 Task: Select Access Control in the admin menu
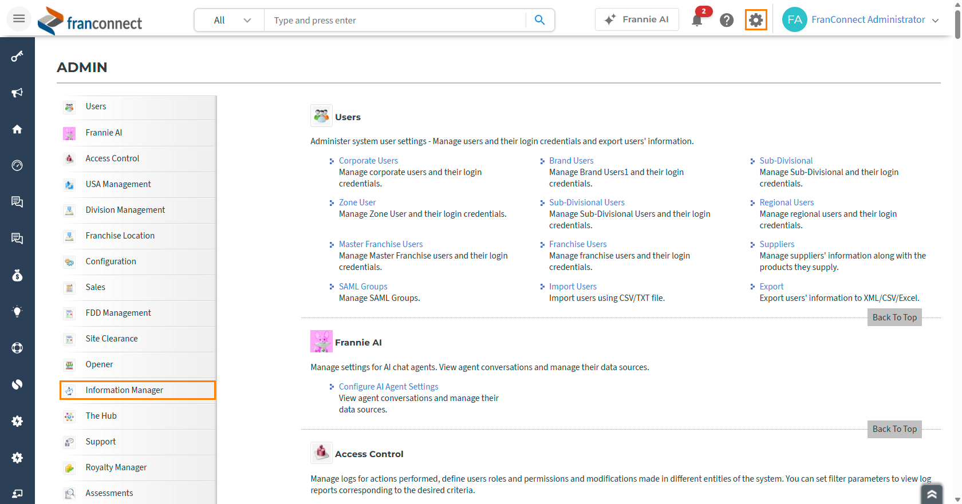tap(137, 158)
